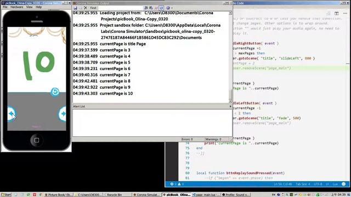Click the warnings triangle in VS Code status bar
Screen dimensions: 351x197
point(179,184)
